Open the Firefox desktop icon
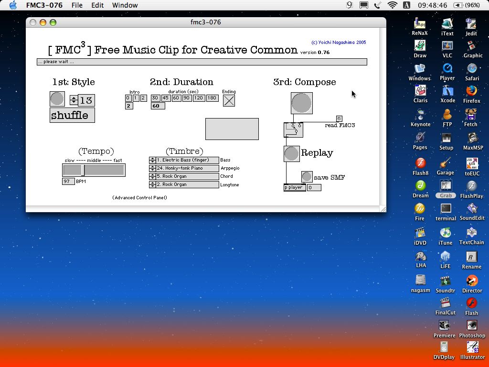This screenshot has width=489, height=367. [471, 95]
